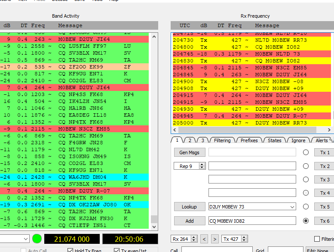Decrease the Rx 264 frequency spinner

coord(193,240)
